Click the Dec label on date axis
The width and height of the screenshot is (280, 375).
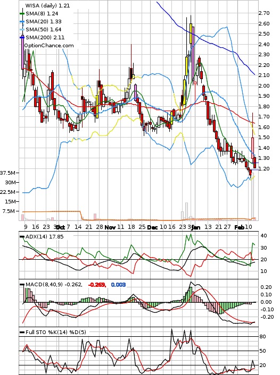tap(152, 227)
